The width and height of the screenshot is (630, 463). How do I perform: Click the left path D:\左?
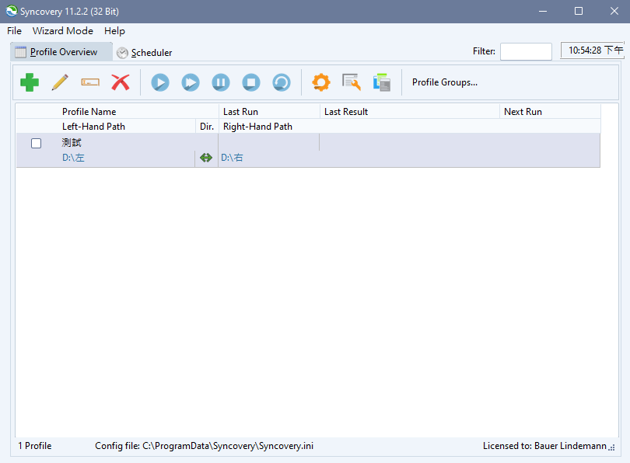(73, 158)
